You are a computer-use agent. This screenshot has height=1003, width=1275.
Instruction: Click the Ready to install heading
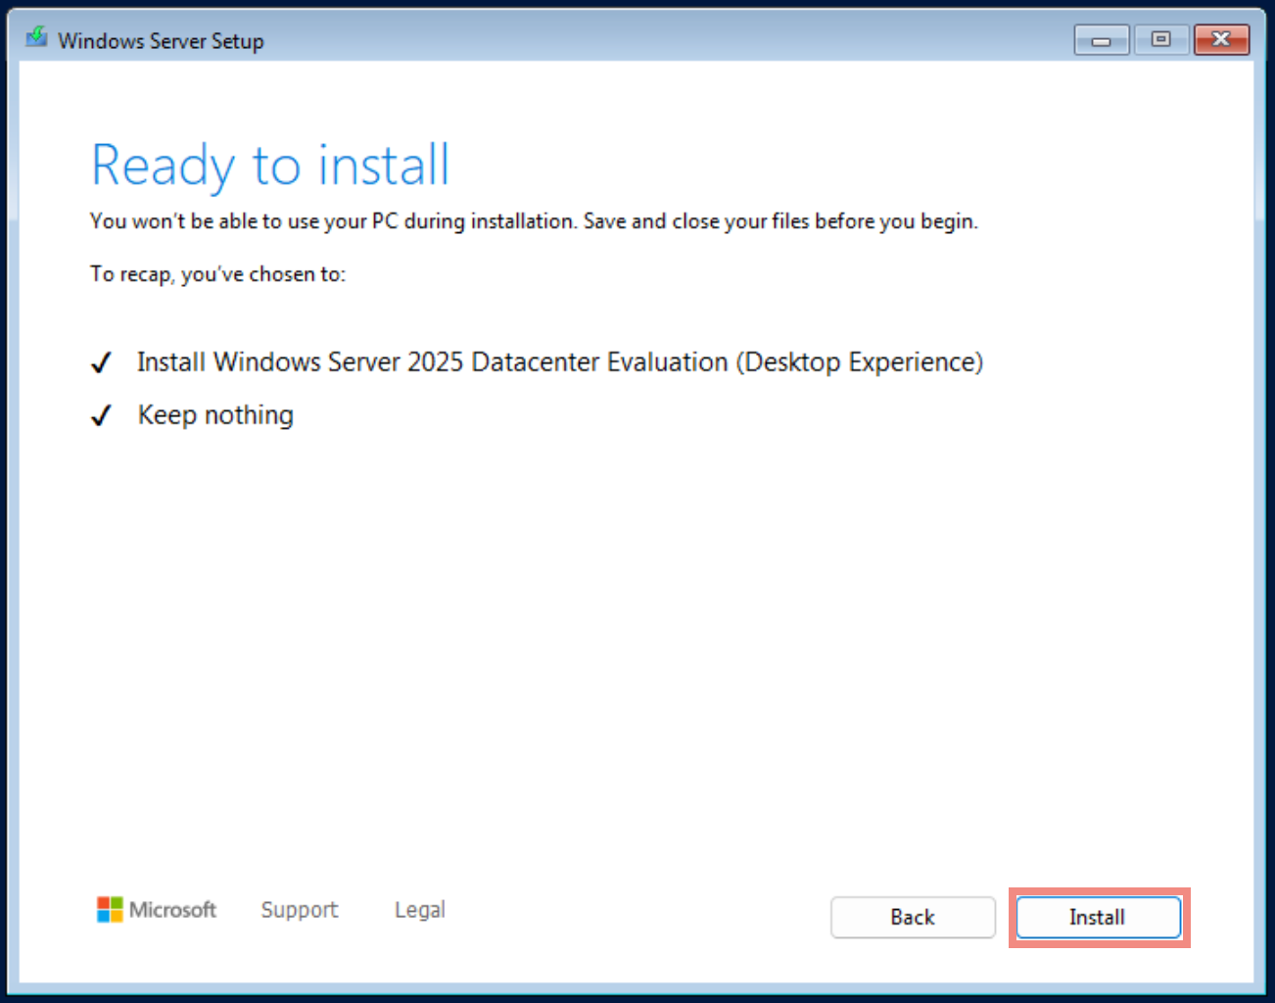tap(270, 165)
